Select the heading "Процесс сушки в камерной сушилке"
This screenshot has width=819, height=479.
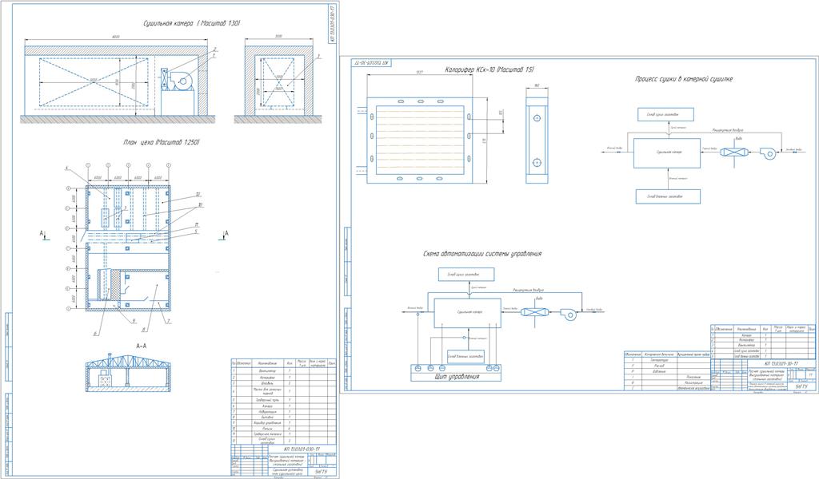pyautogui.click(x=683, y=79)
